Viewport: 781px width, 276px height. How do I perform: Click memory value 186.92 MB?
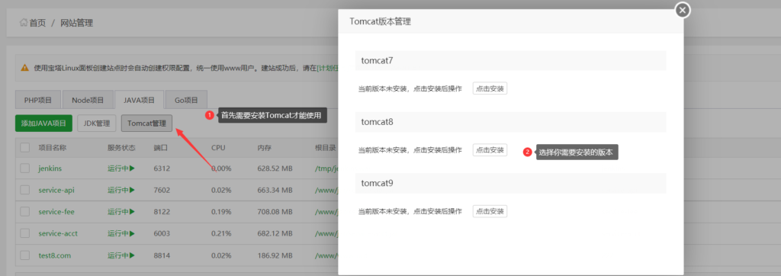click(x=275, y=255)
